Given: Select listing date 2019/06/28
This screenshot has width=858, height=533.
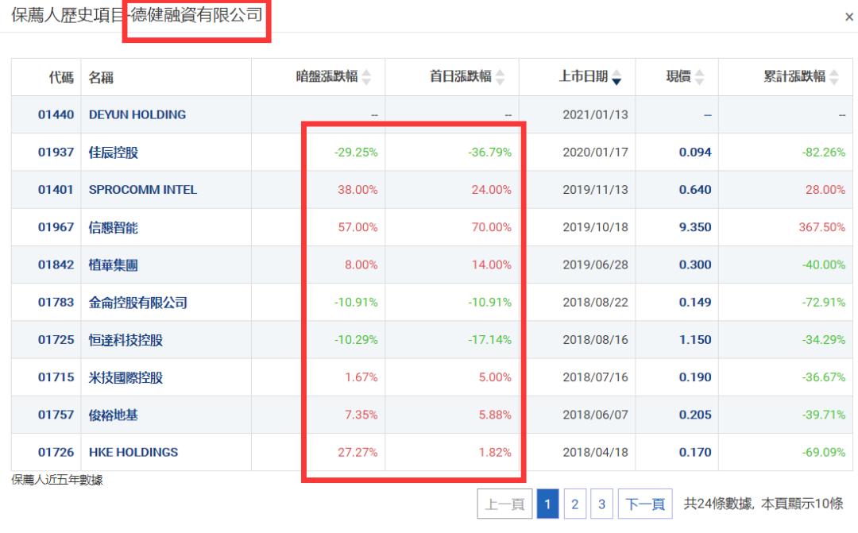Looking at the screenshot, I should [595, 265].
